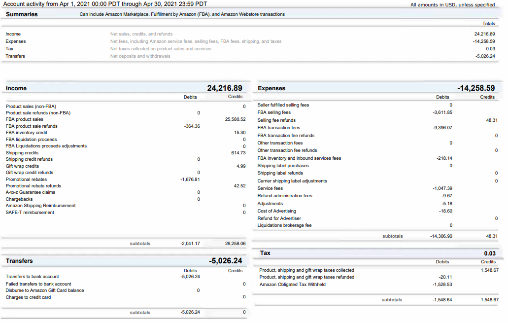Viewport: 508px width, 323px height.
Task: Click the Transfers section heading
Action: point(19,261)
